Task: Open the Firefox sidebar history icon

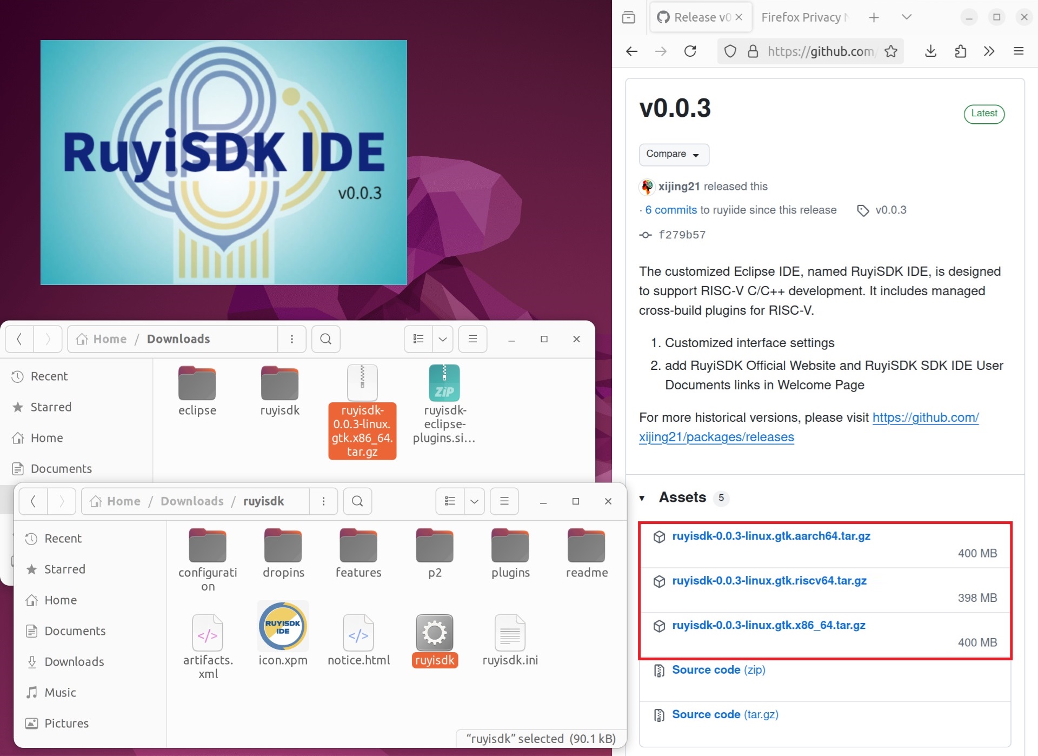Action: click(x=629, y=17)
